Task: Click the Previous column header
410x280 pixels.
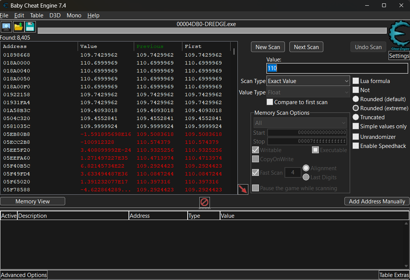Action: (158, 46)
